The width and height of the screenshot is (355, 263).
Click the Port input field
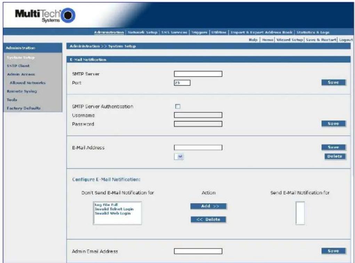(182, 83)
